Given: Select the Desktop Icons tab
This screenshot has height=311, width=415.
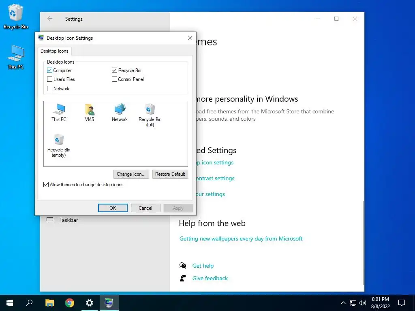Looking at the screenshot, I should [54, 51].
